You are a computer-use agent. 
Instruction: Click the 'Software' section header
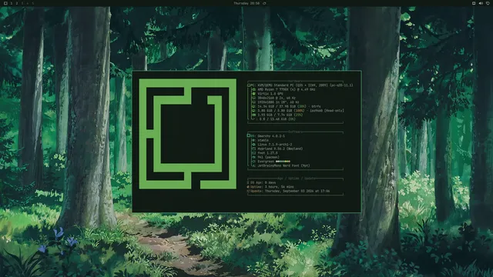pos(295,132)
